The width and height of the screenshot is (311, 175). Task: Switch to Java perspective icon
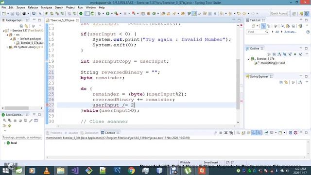point(301,14)
